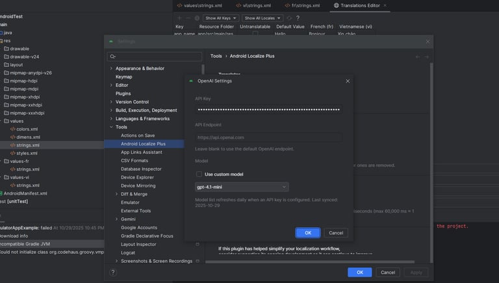The height and width of the screenshot is (283, 499).
Task: Go back in Settings navigation history
Action: coord(418,57)
